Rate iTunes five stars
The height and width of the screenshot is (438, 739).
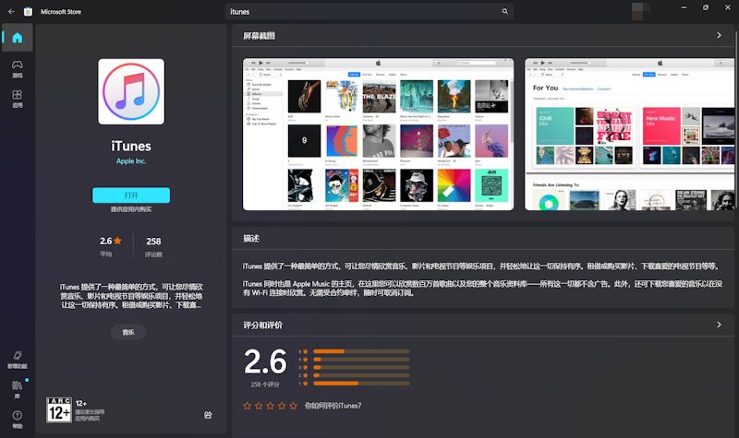pyautogui.click(x=293, y=406)
